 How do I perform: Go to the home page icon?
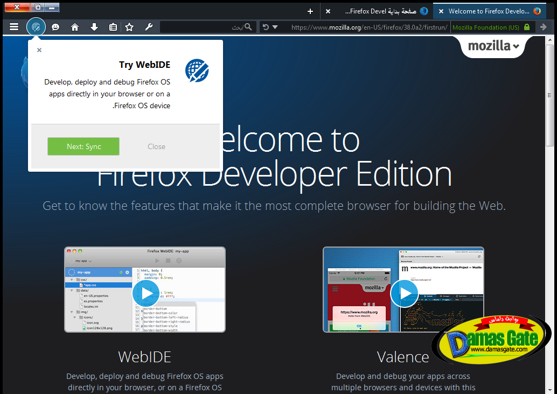(74, 27)
